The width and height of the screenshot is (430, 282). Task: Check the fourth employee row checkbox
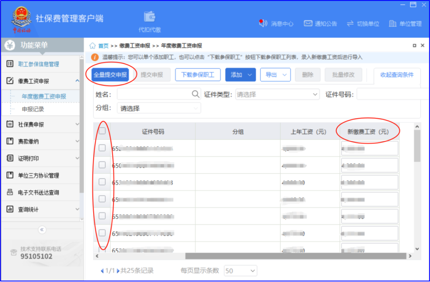coord(102,199)
